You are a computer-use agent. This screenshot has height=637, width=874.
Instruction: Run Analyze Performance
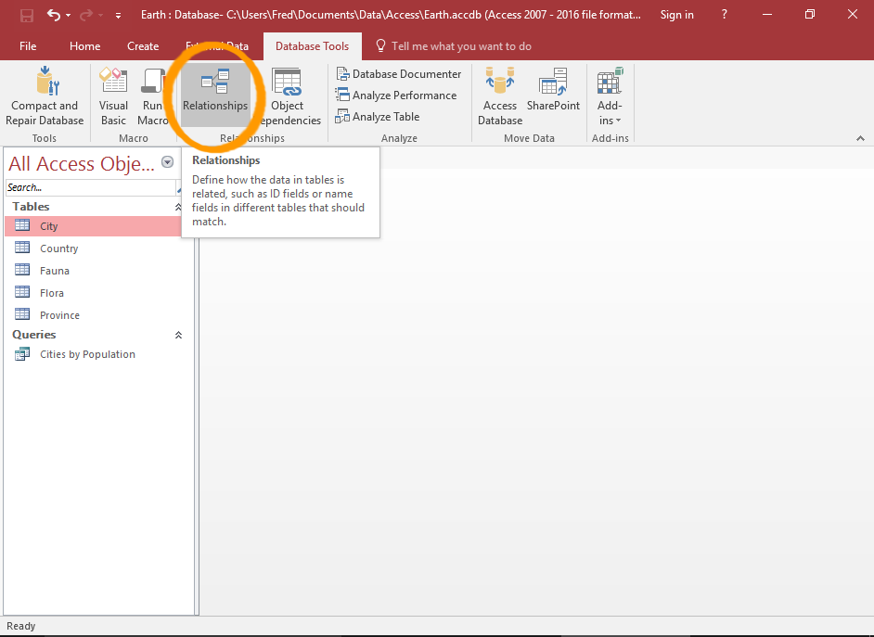pos(396,96)
